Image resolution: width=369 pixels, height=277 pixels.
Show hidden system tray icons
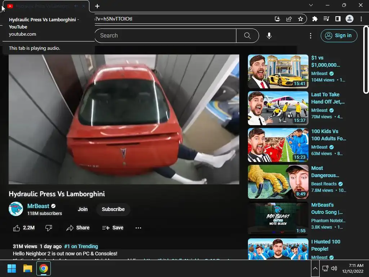pyautogui.click(x=315, y=268)
